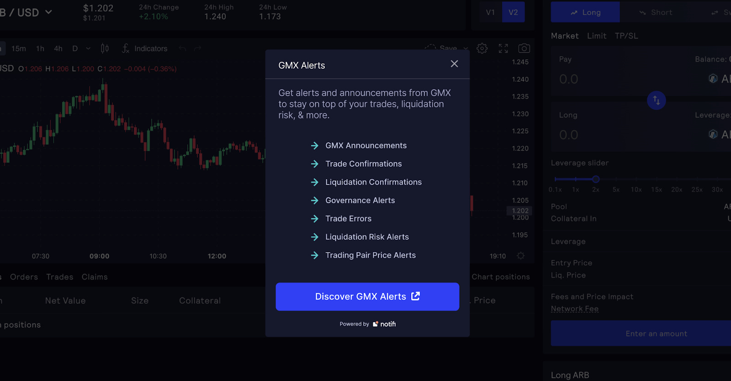Click the Pay/Long swap arrows button
The image size is (731, 381).
tap(656, 100)
